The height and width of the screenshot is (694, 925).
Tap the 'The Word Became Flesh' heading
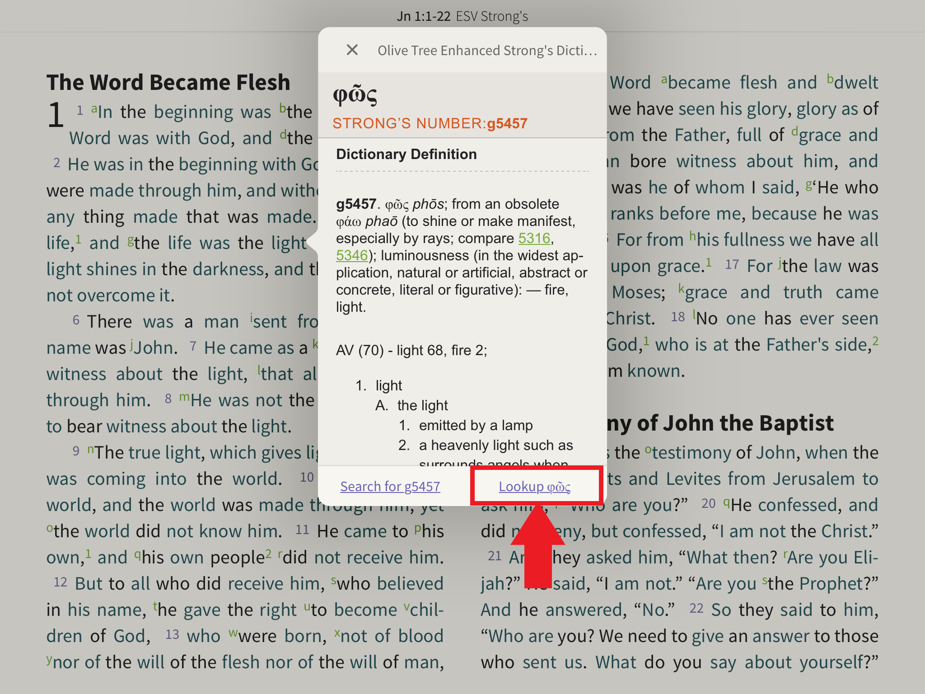click(x=168, y=82)
